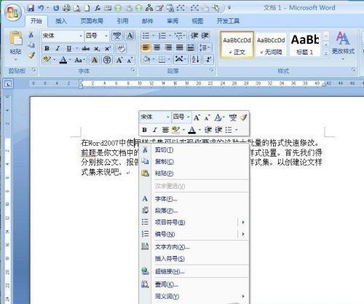The height and width of the screenshot is (304, 364).
Task: Activate Format Painter brush in ribbon
Action: (x=31, y=55)
